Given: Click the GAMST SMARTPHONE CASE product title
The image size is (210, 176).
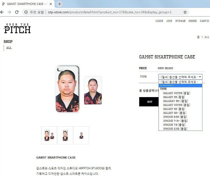Looking at the screenshot, I should 167,57.
